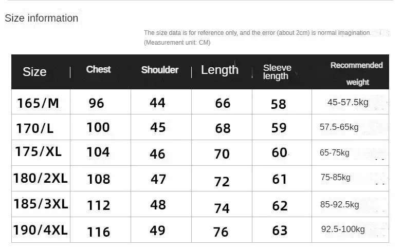Click the Shoulder column header
403x251 pixels.
point(160,70)
